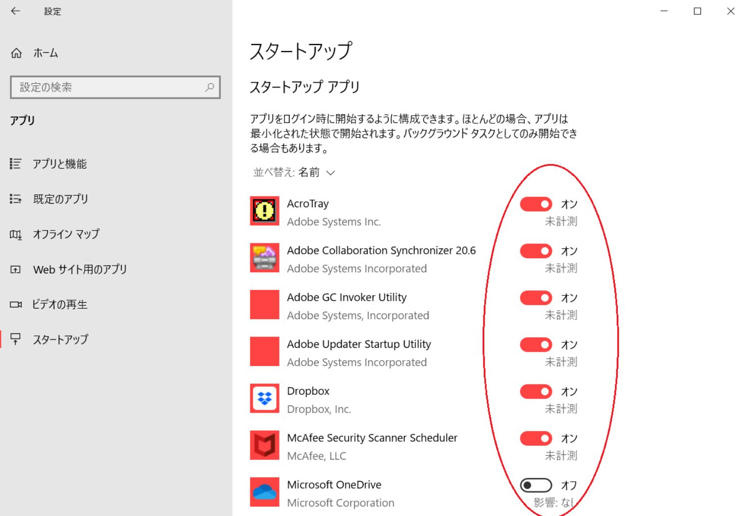Click the Microsoft OneDrive cloud icon

264,492
